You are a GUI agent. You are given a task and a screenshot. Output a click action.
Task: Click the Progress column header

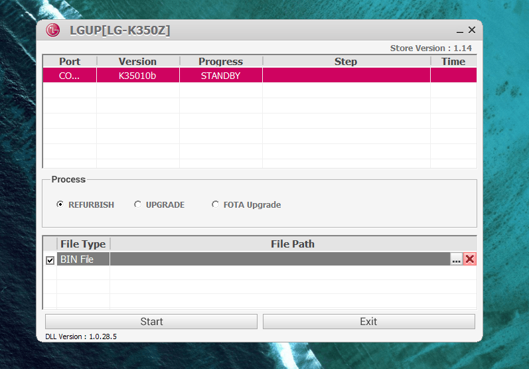tap(220, 61)
